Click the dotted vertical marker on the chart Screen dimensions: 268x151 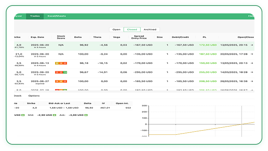242,121
